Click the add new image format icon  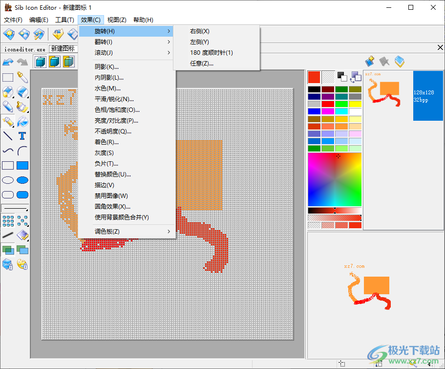coord(370,62)
